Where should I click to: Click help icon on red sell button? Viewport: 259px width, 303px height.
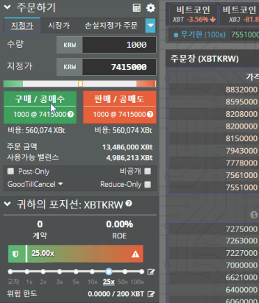150,114
